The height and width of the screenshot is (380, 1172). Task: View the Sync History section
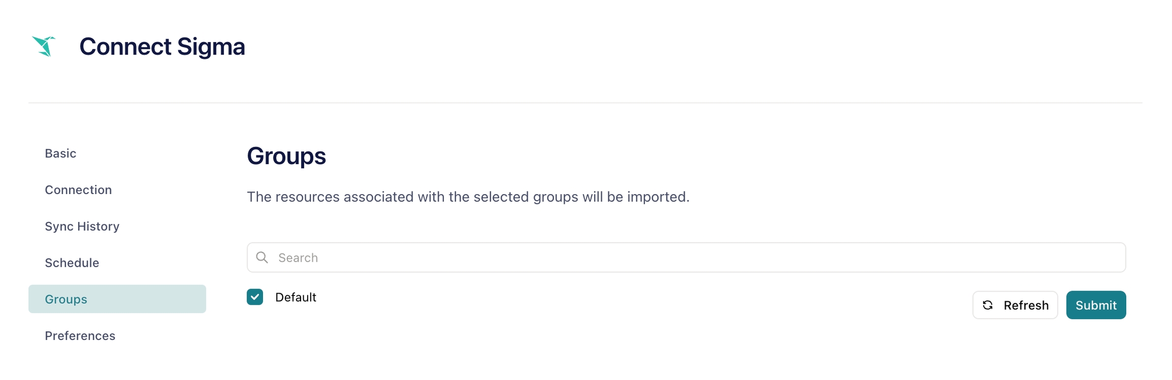tap(82, 227)
